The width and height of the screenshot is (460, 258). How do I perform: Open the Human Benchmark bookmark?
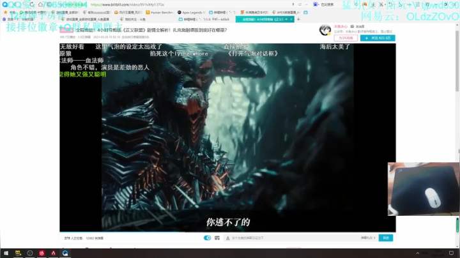click(x=160, y=12)
